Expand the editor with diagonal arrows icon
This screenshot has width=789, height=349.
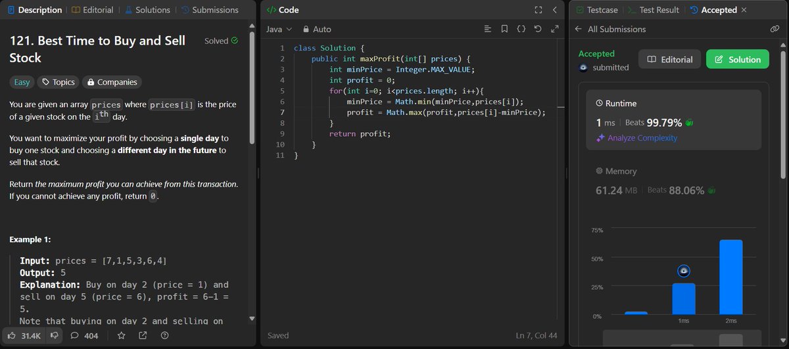[555, 29]
